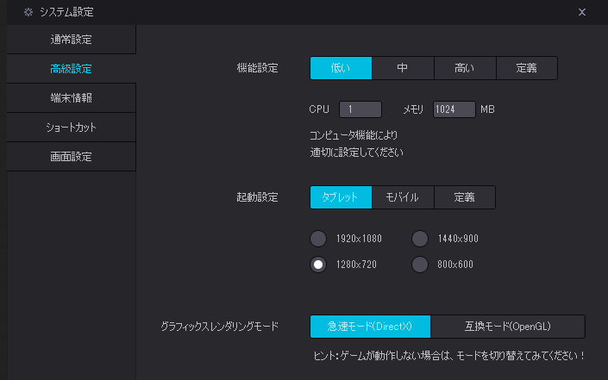Viewport: 608px width, 380px height.
Task: Switch to the 高級設定 tab
Action: click(x=72, y=69)
